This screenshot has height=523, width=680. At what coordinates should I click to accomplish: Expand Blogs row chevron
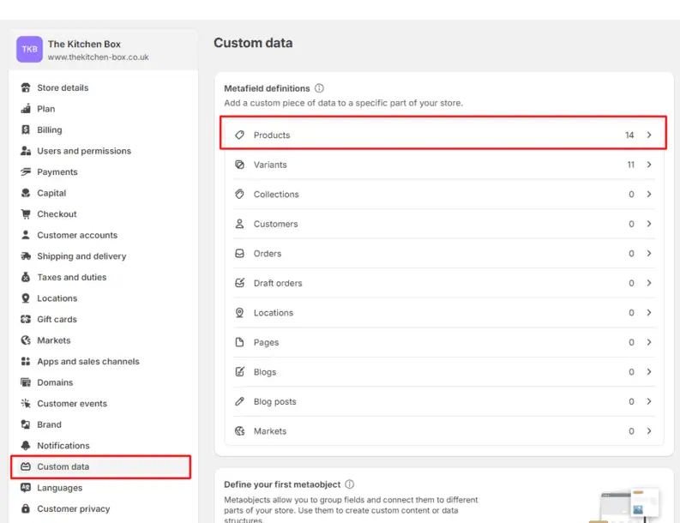[x=649, y=371]
